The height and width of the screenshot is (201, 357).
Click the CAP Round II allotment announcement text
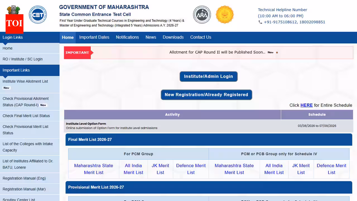[218, 52]
